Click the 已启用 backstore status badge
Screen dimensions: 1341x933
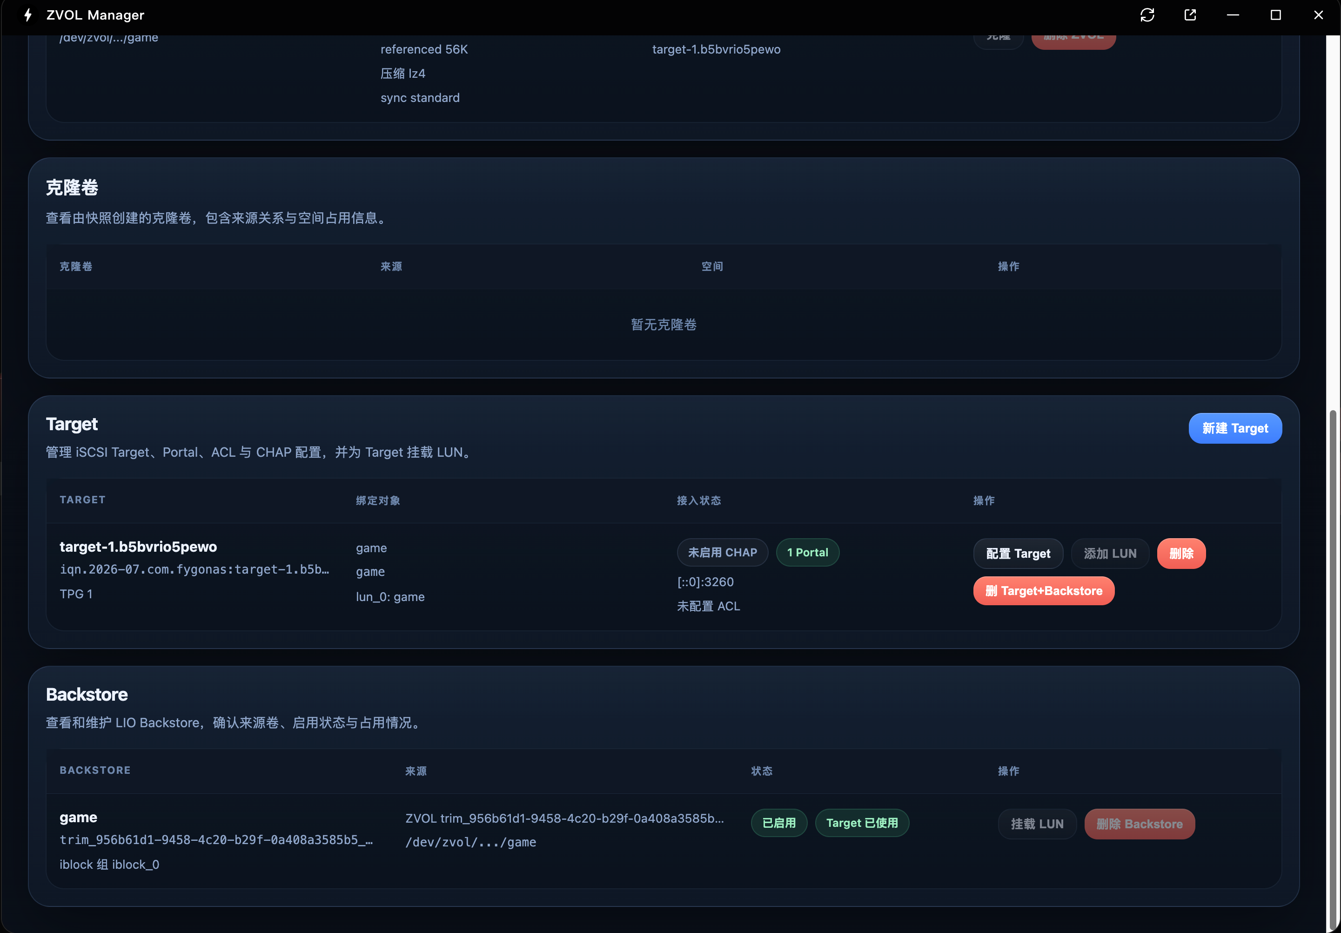[x=779, y=823]
